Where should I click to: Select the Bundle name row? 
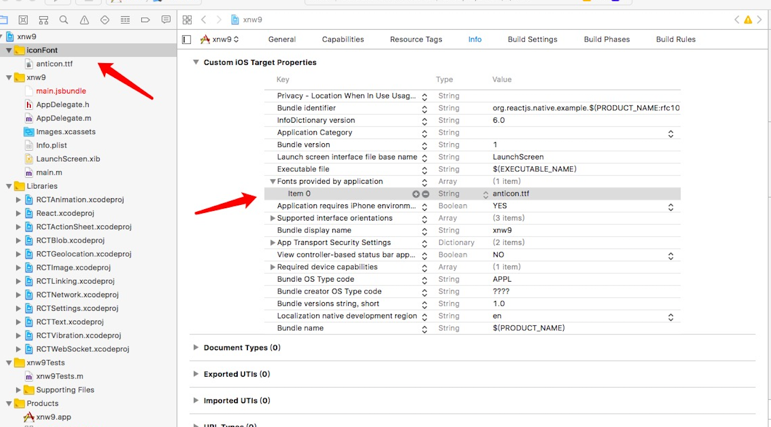tap(472, 328)
